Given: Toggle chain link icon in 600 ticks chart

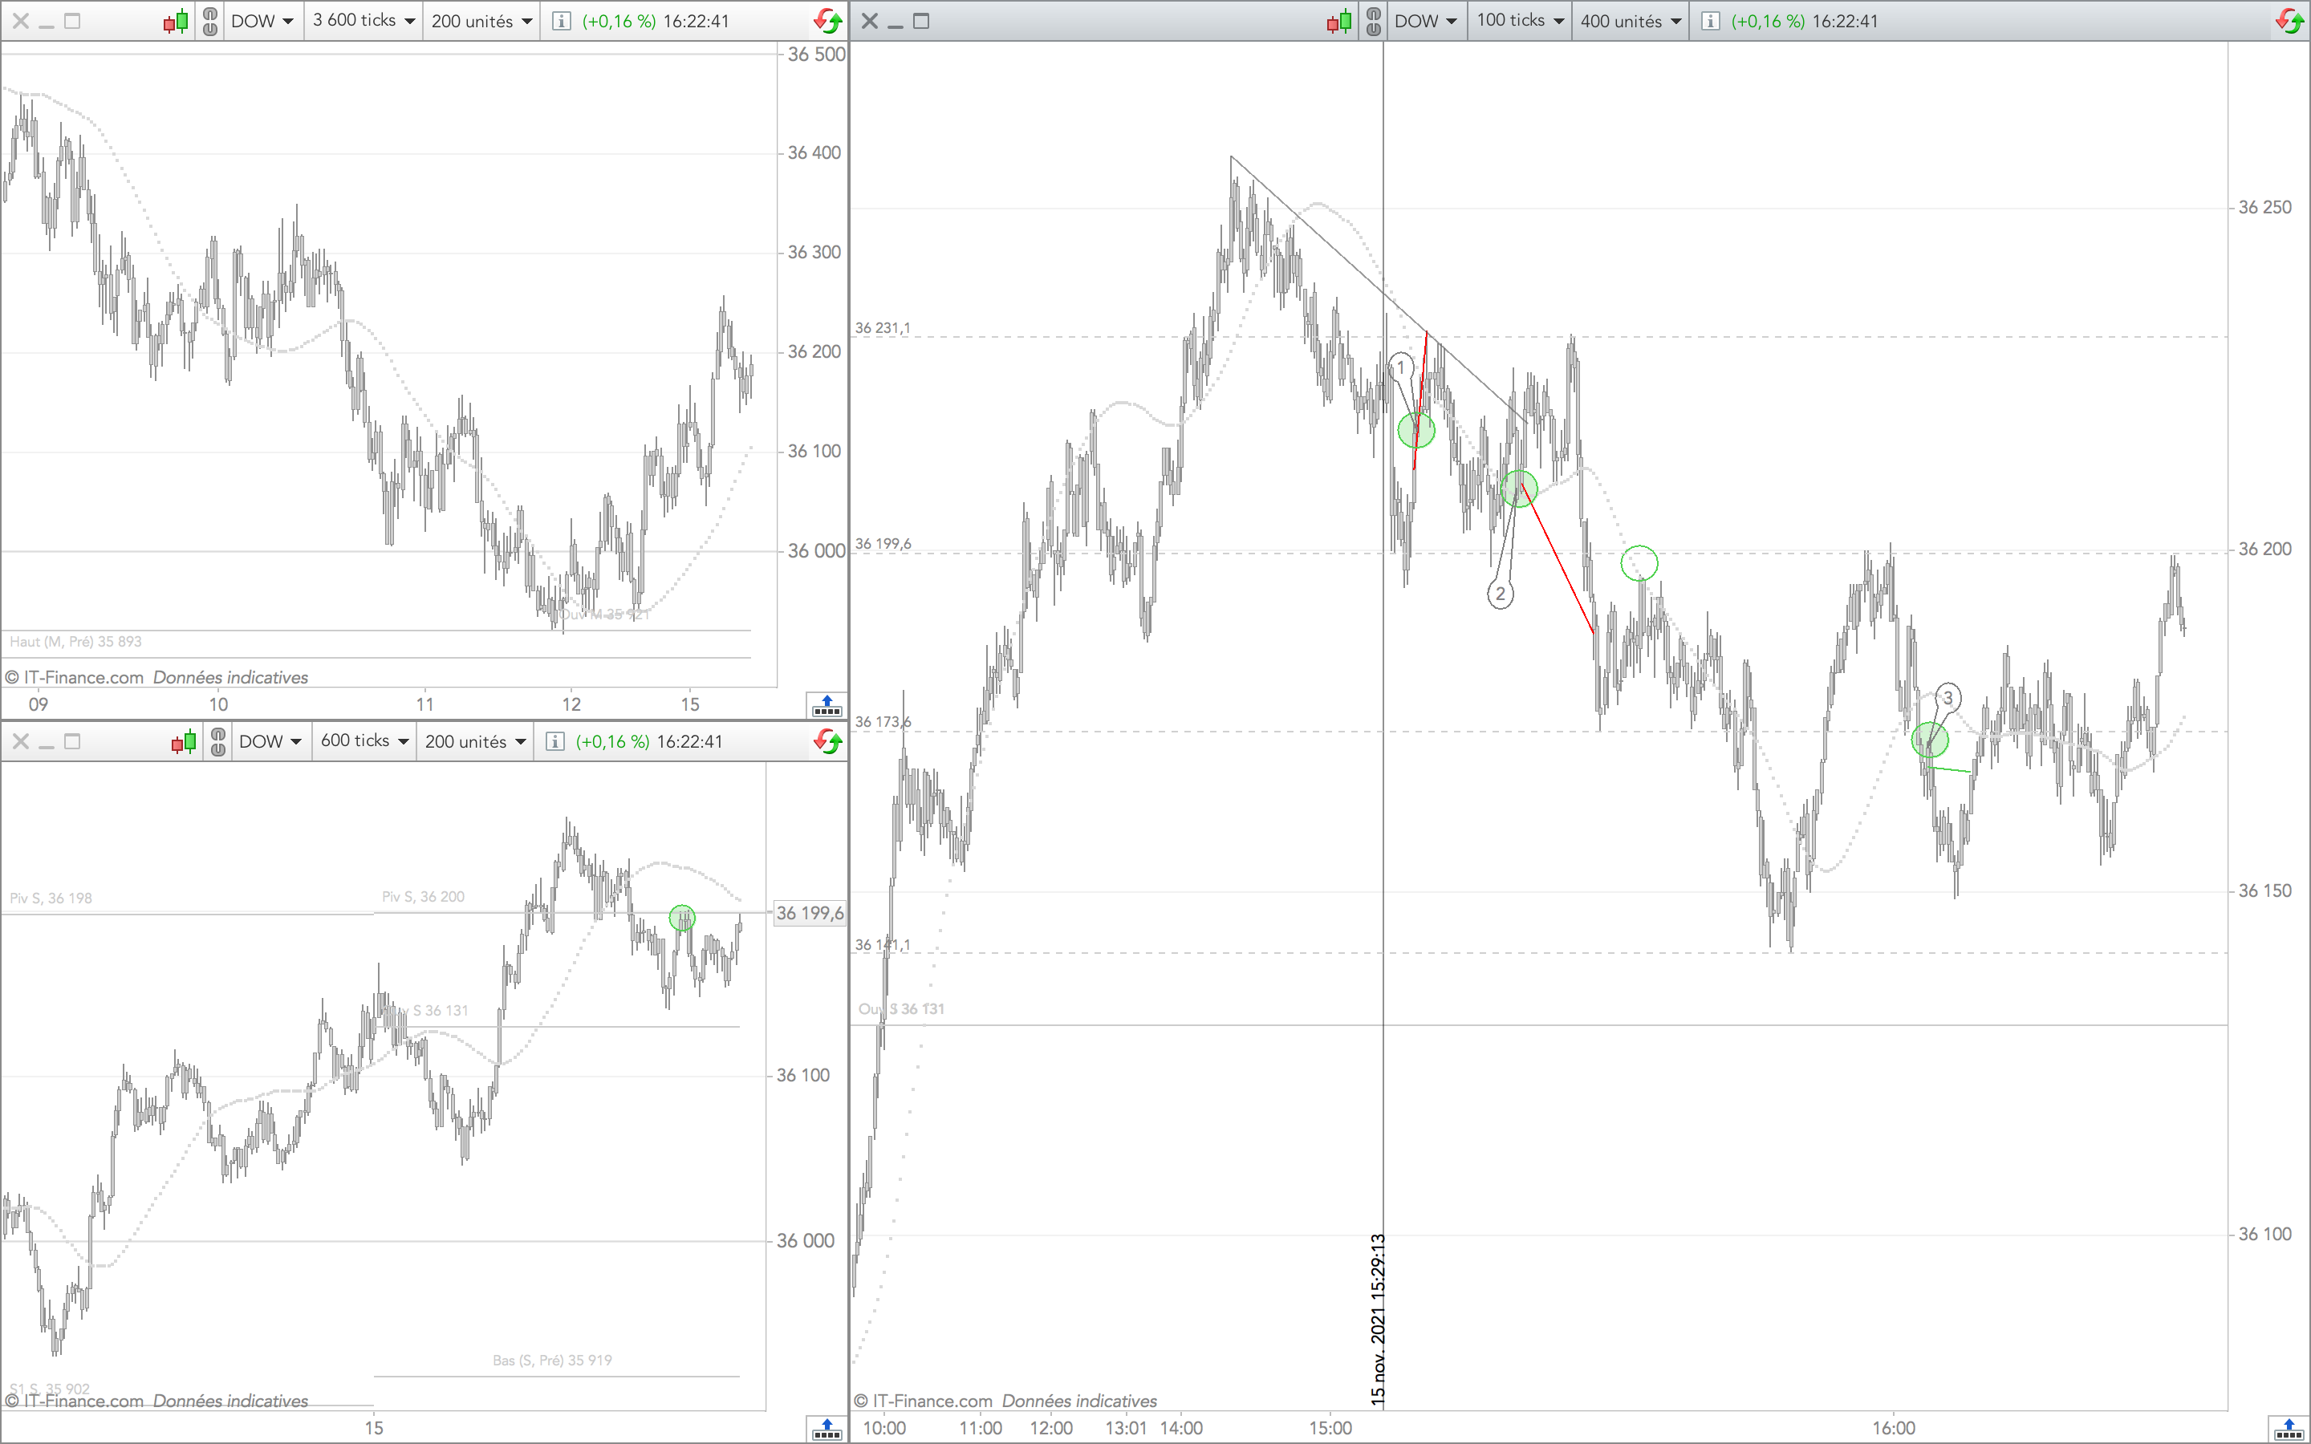Looking at the screenshot, I should [x=217, y=742].
